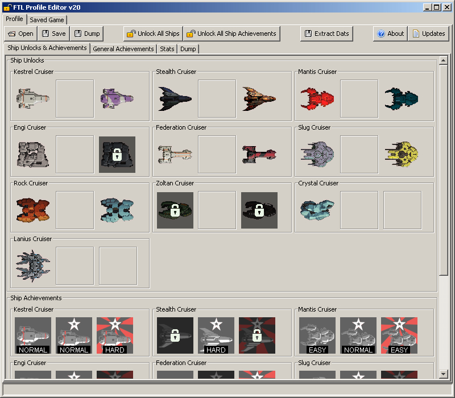
Task: Toggle the locked Engi Cruiser type B ship
Action: [117, 155]
